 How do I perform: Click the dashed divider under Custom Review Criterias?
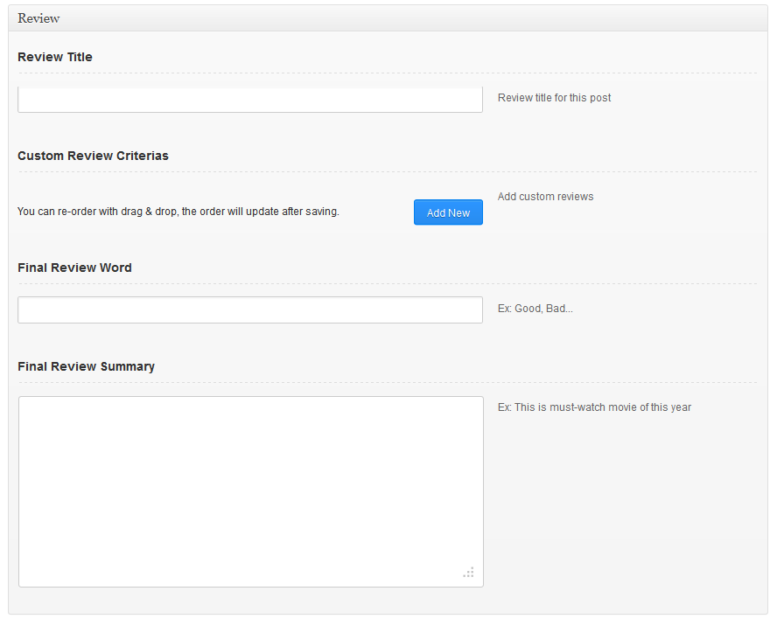coord(388,171)
